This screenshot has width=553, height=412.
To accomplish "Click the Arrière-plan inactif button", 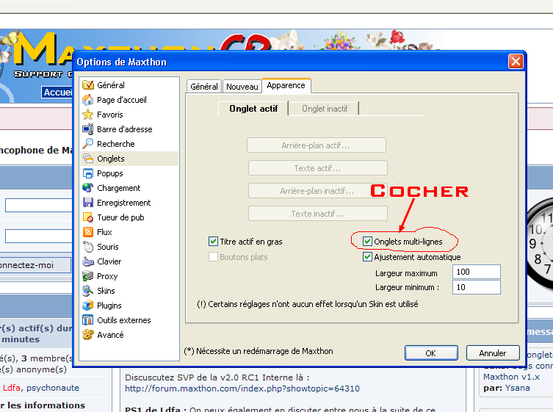I will tap(318, 191).
